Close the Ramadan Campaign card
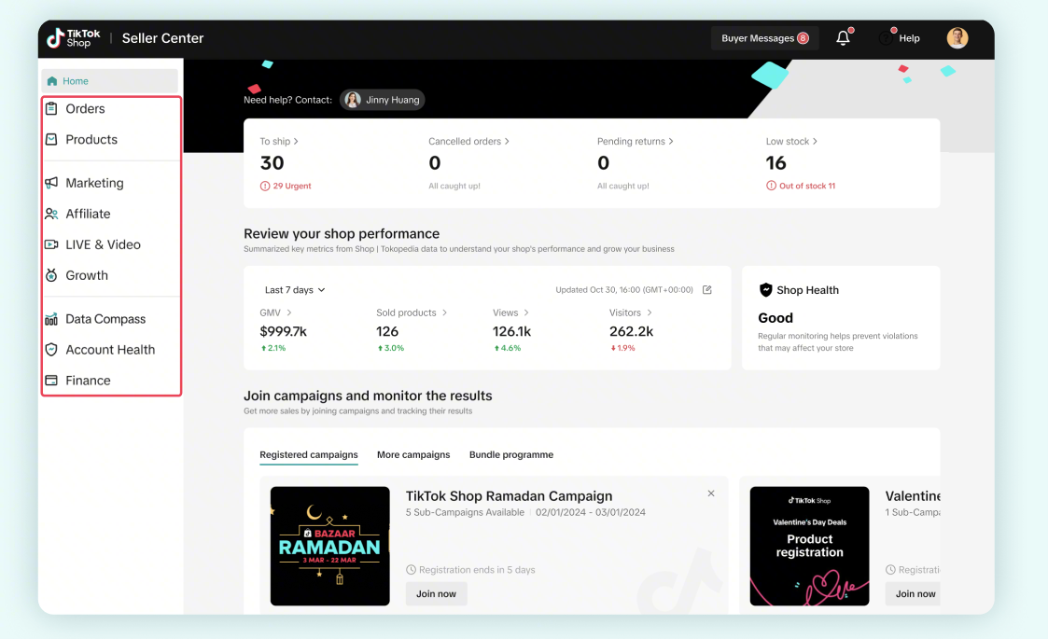The width and height of the screenshot is (1048, 639). point(711,493)
